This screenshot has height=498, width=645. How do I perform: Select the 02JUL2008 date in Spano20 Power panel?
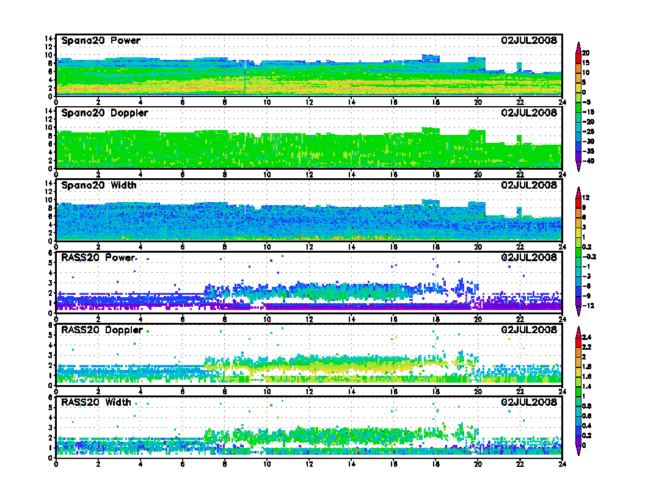coord(529,40)
